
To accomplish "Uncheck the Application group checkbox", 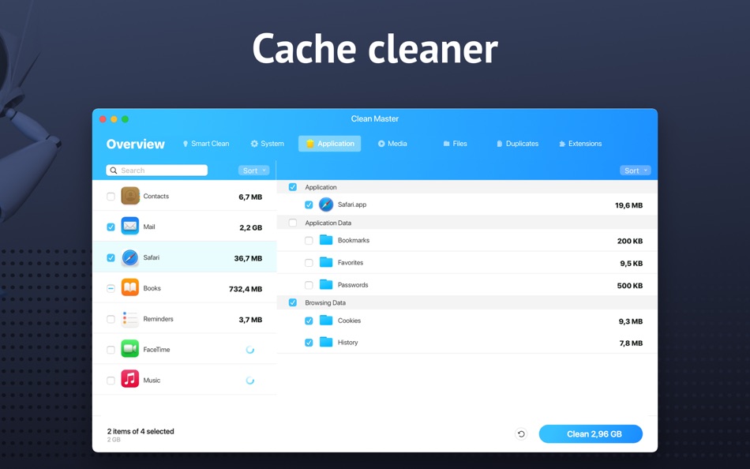I will click(x=293, y=187).
